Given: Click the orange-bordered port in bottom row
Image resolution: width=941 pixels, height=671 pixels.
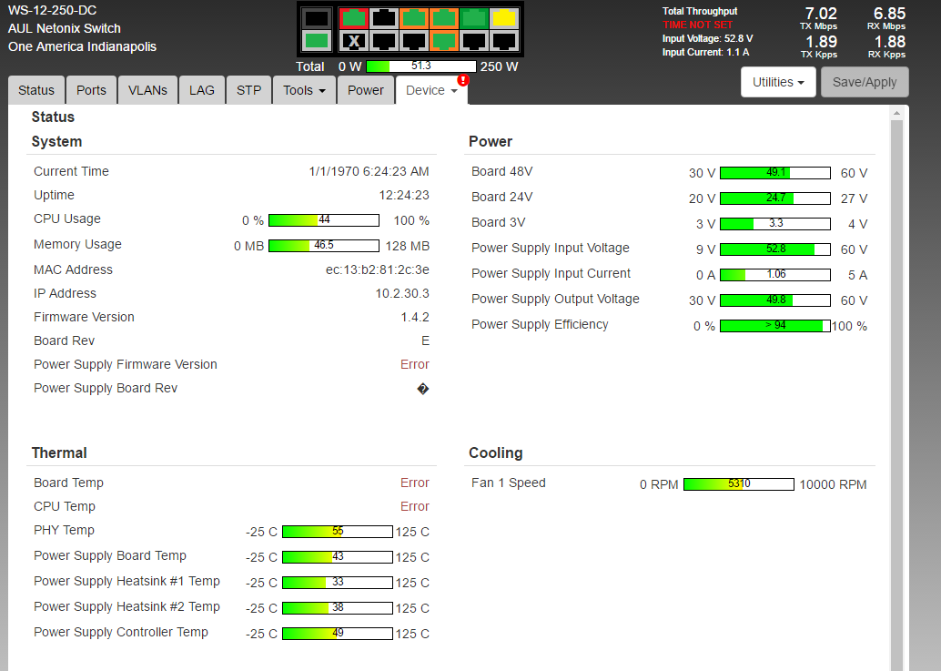Looking at the screenshot, I should pyautogui.click(x=443, y=41).
